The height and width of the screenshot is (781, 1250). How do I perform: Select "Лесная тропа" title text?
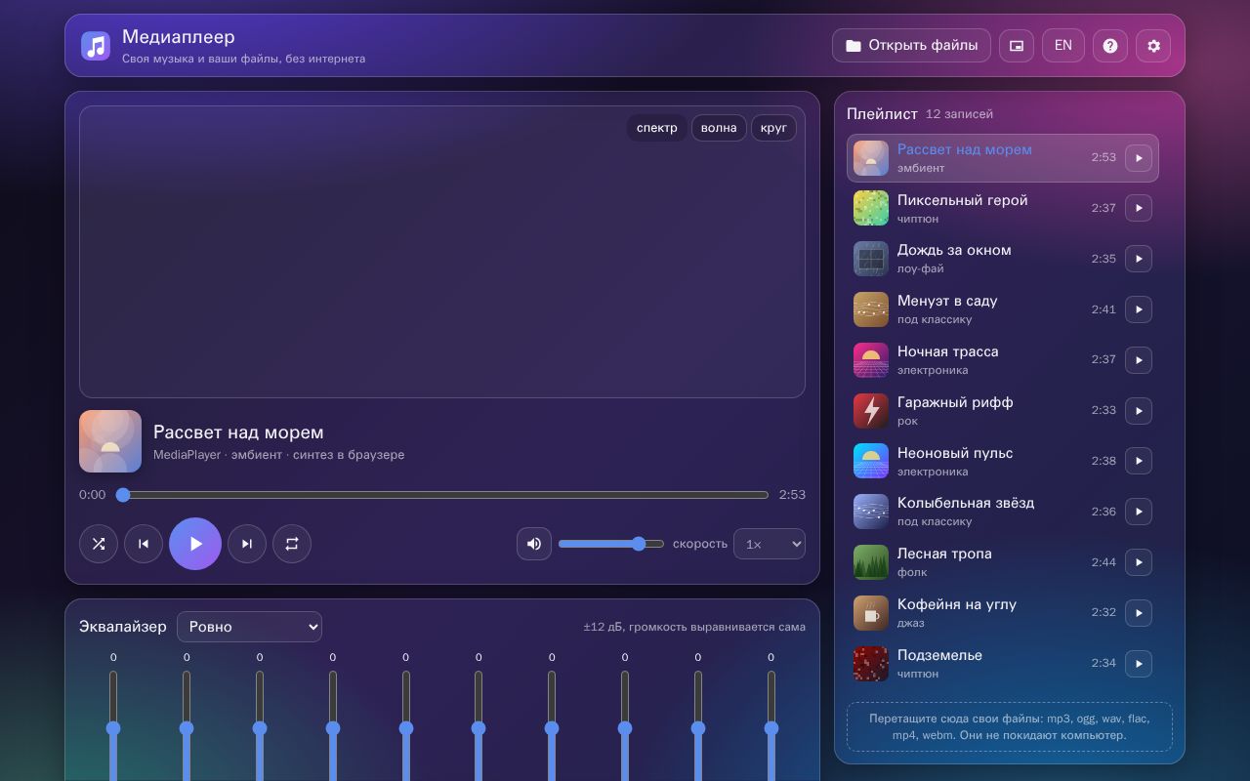click(944, 554)
